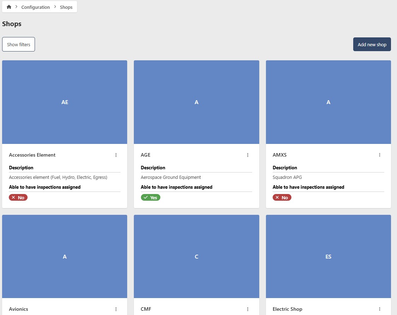Click the AE blue card thumbnail
This screenshot has width=397, height=315.
pos(65,102)
